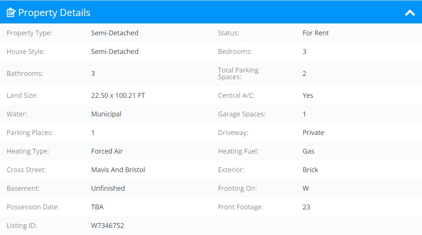
Task: Click the Property Details header title
Action: pos(54,13)
